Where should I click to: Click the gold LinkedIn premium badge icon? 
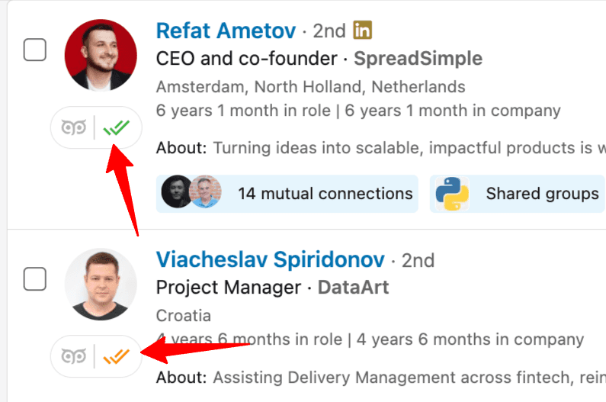pos(362,31)
